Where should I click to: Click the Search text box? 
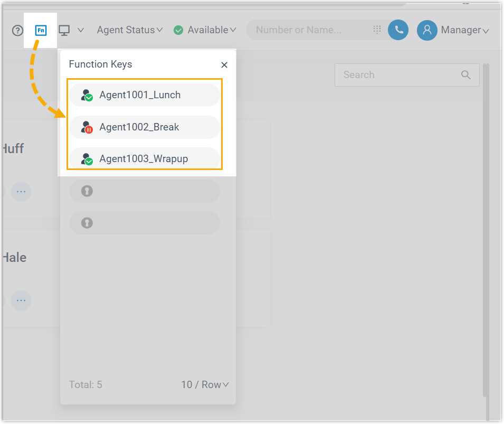[x=398, y=75]
